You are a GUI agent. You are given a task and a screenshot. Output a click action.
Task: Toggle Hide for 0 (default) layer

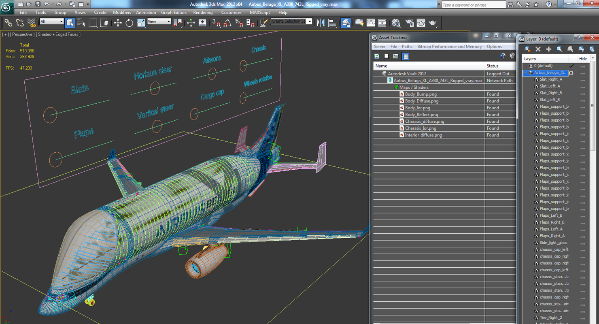(583, 66)
